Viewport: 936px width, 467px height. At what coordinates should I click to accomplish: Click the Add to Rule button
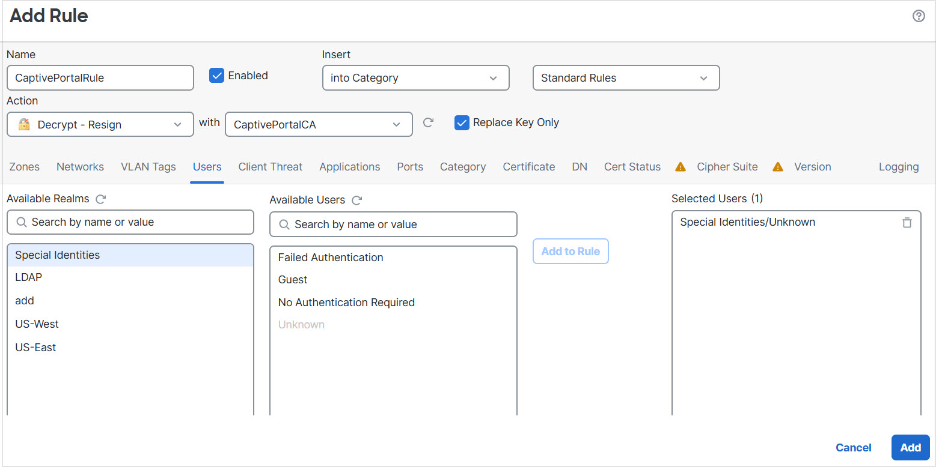[570, 251]
